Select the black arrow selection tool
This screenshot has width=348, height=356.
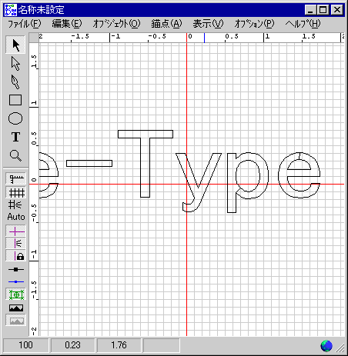[15, 45]
